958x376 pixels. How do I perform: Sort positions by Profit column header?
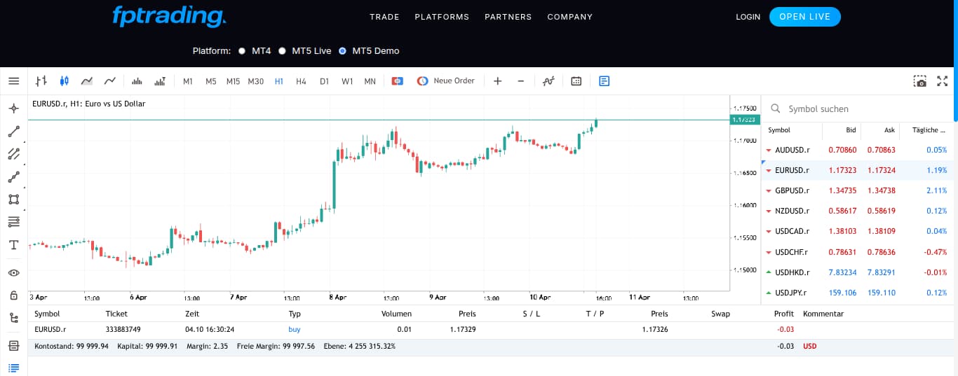point(783,314)
